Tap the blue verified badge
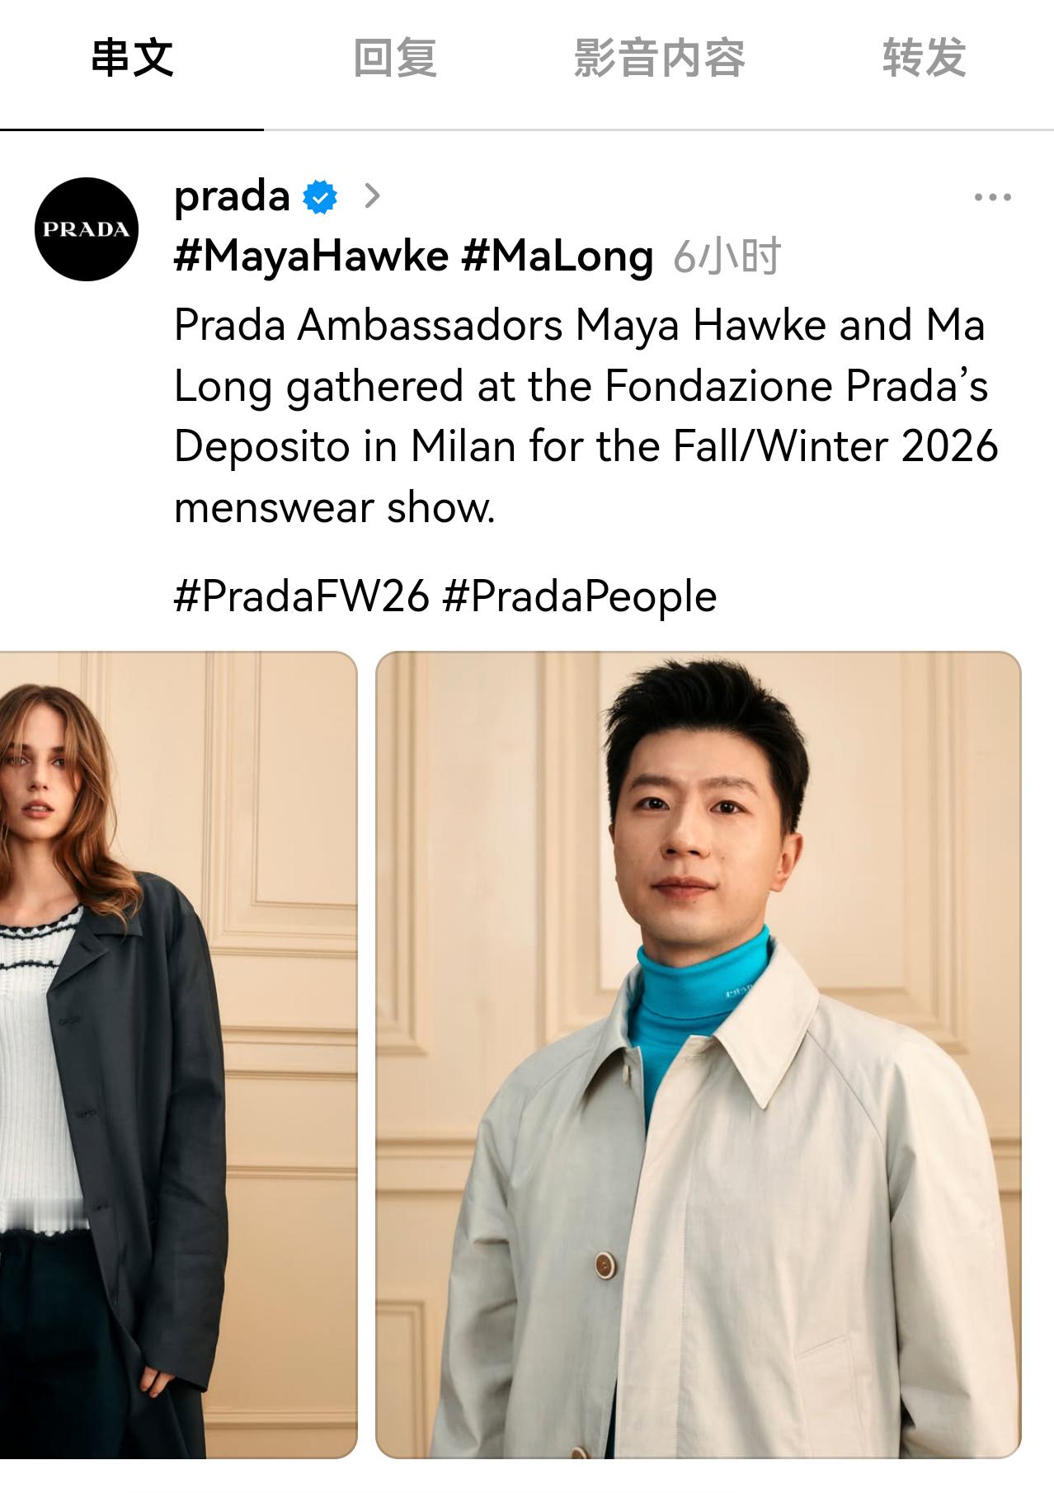This screenshot has width=1054, height=1493. point(320,197)
